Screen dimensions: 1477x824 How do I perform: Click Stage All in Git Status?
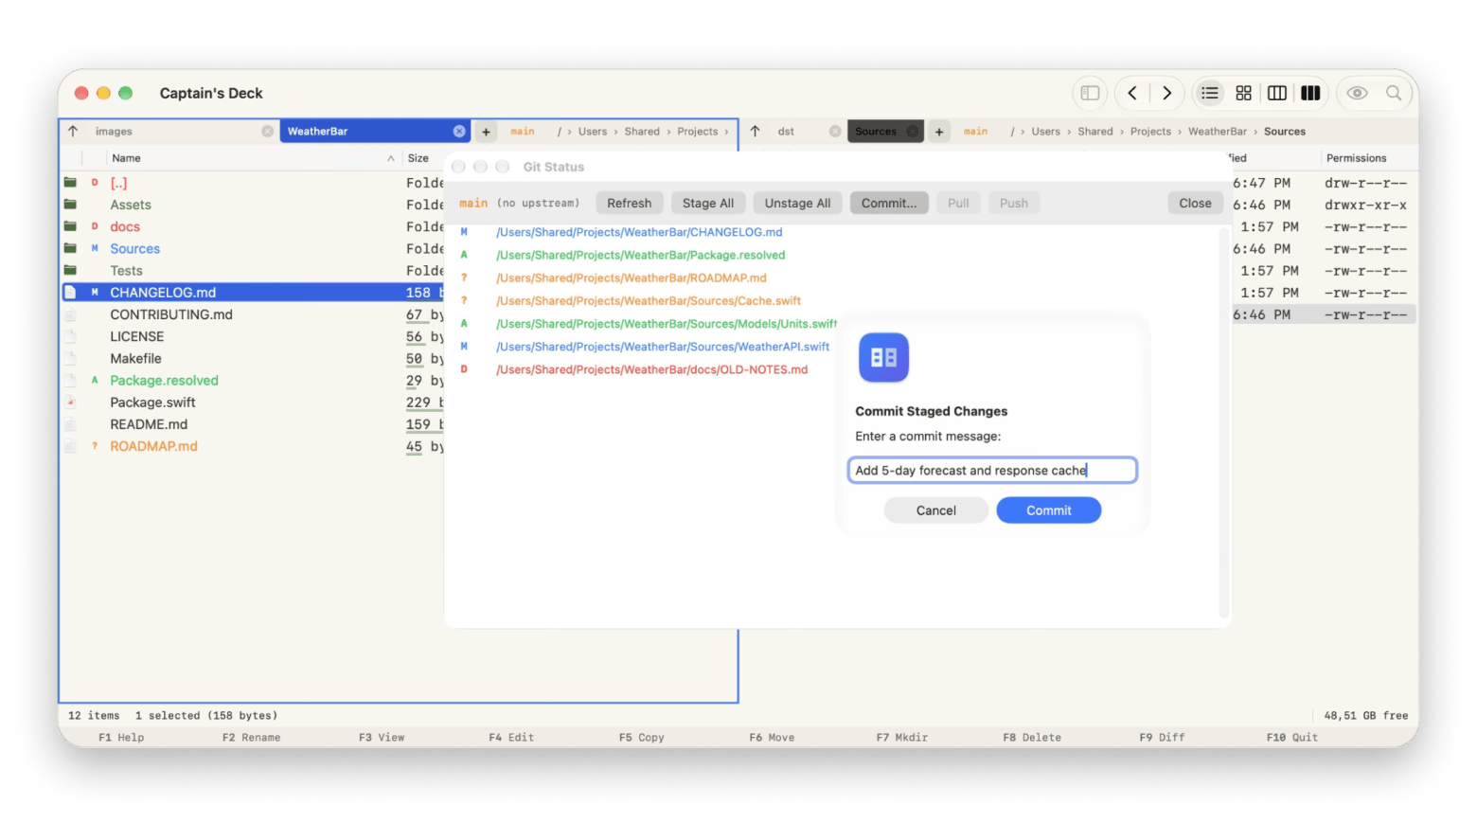pyautogui.click(x=708, y=203)
